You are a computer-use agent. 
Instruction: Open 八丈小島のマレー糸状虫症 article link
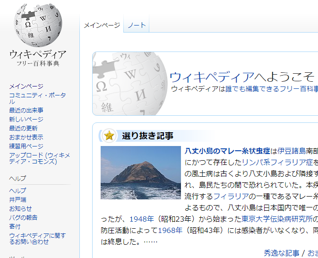coord(227,151)
